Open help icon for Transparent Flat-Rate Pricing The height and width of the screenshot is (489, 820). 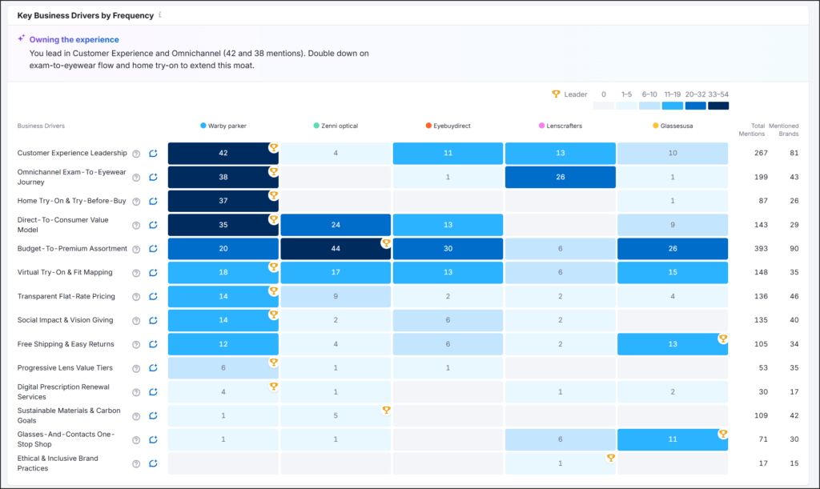click(136, 297)
